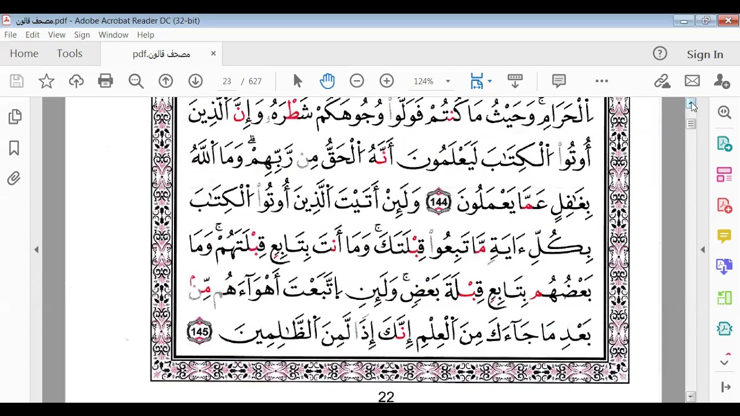
Task: Go to next page with the down arrow
Action: point(195,81)
